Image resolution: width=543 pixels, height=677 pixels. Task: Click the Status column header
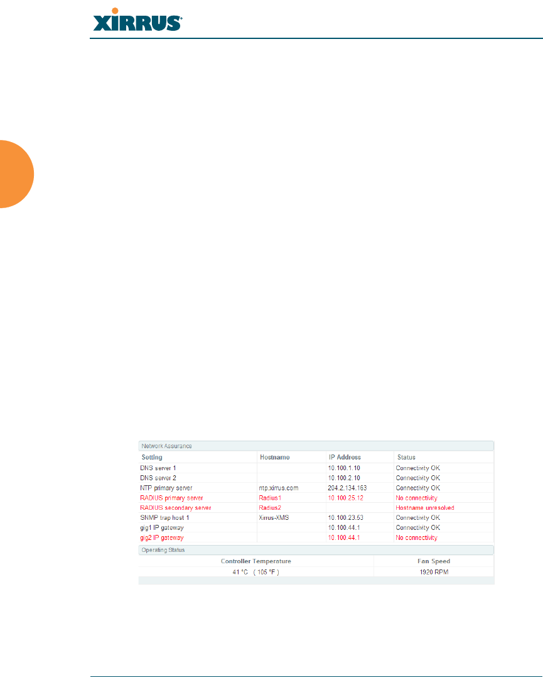coord(406,457)
